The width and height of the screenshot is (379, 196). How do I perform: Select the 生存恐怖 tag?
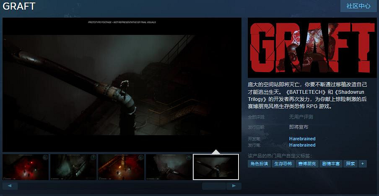coord(283,164)
